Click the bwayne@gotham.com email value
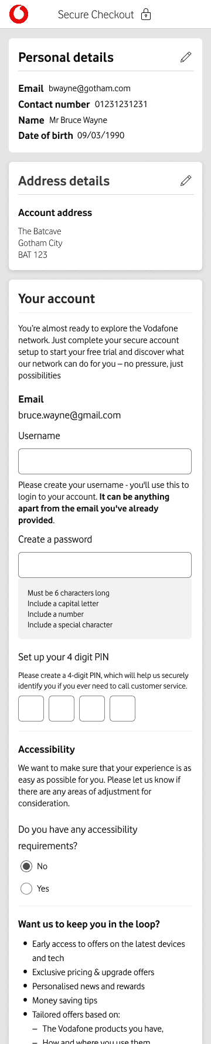This screenshot has height=1044, width=211. [x=90, y=88]
